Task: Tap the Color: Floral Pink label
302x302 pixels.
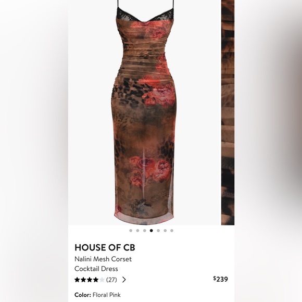Action: 97,295
